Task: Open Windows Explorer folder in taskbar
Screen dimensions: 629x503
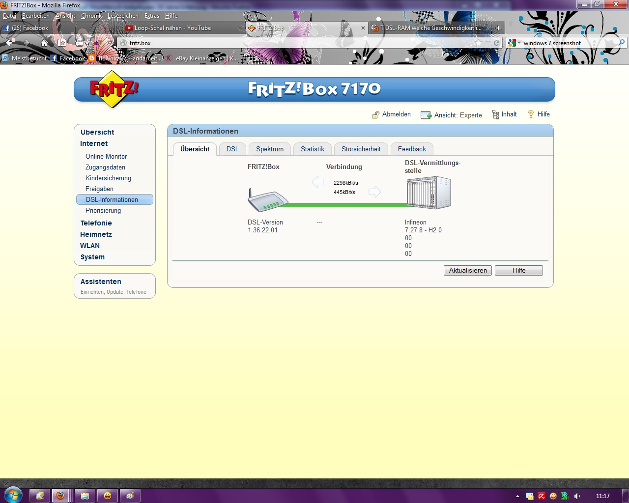Action: point(85,495)
